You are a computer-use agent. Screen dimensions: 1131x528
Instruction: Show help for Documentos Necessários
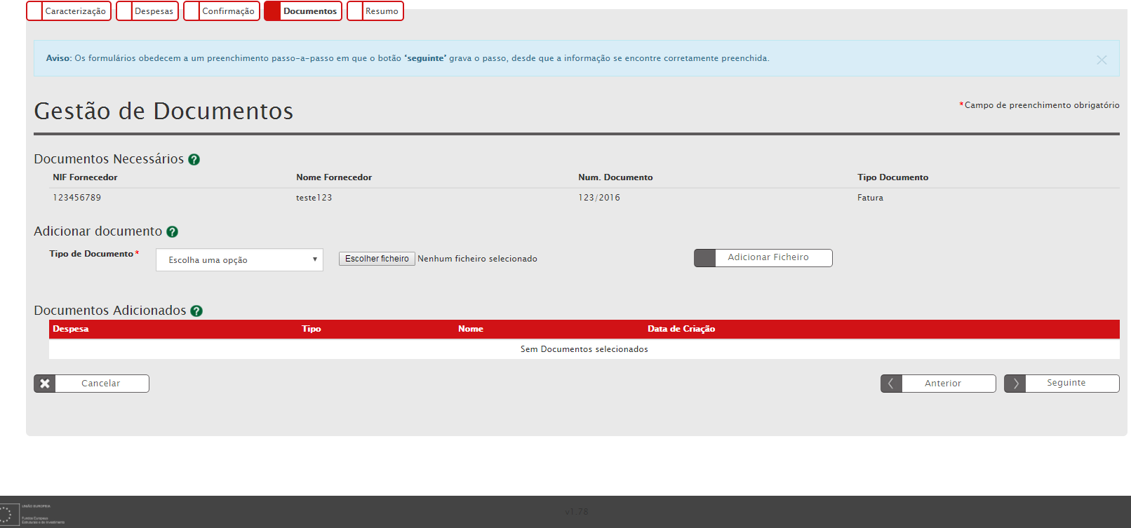click(x=194, y=160)
